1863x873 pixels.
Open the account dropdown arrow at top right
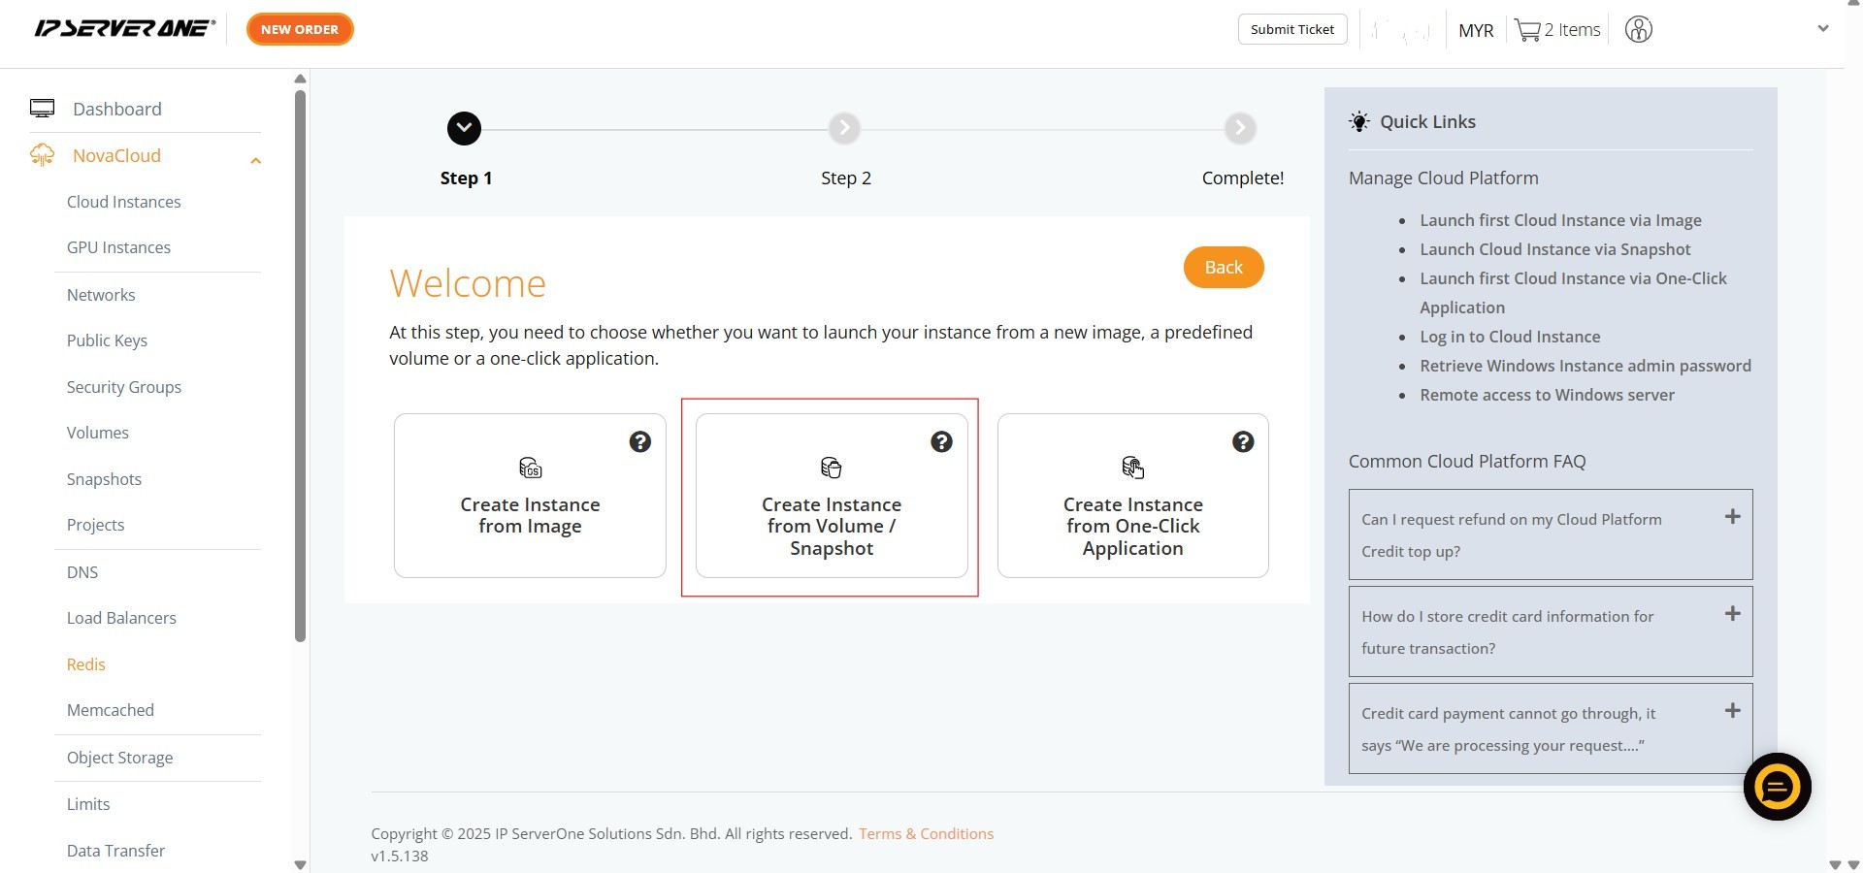click(x=1822, y=29)
